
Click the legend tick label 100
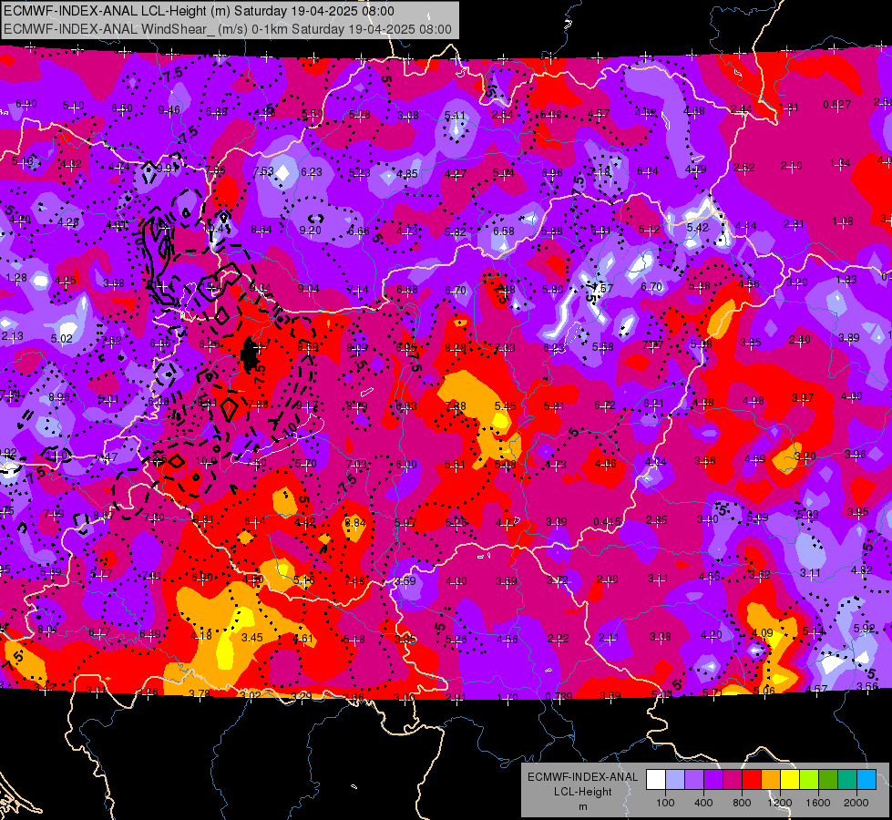coord(666,803)
